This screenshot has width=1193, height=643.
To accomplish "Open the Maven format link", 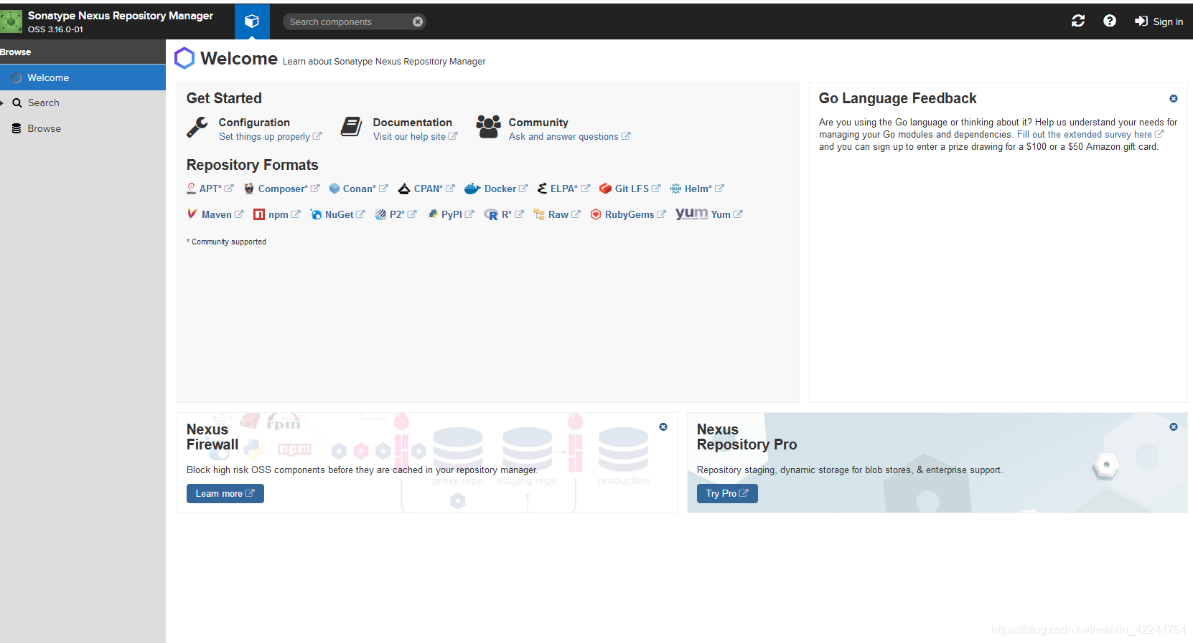I will click(223, 214).
